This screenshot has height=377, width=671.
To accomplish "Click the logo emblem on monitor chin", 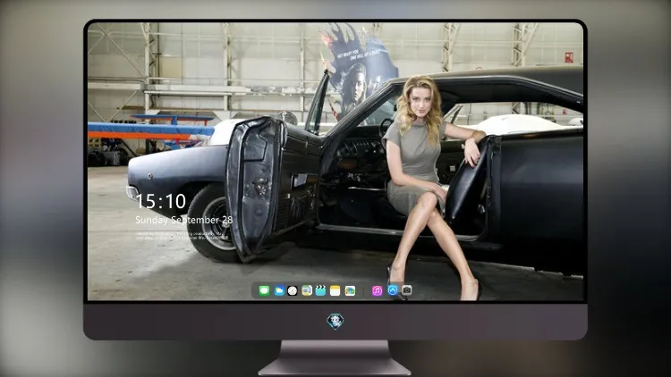I will tap(335, 322).
